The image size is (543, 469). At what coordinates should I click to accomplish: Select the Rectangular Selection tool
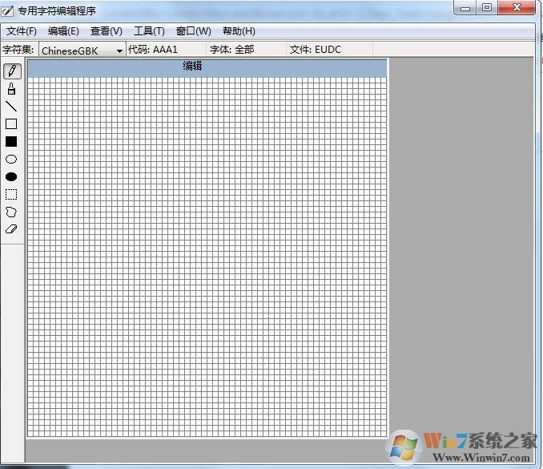tap(11, 195)
